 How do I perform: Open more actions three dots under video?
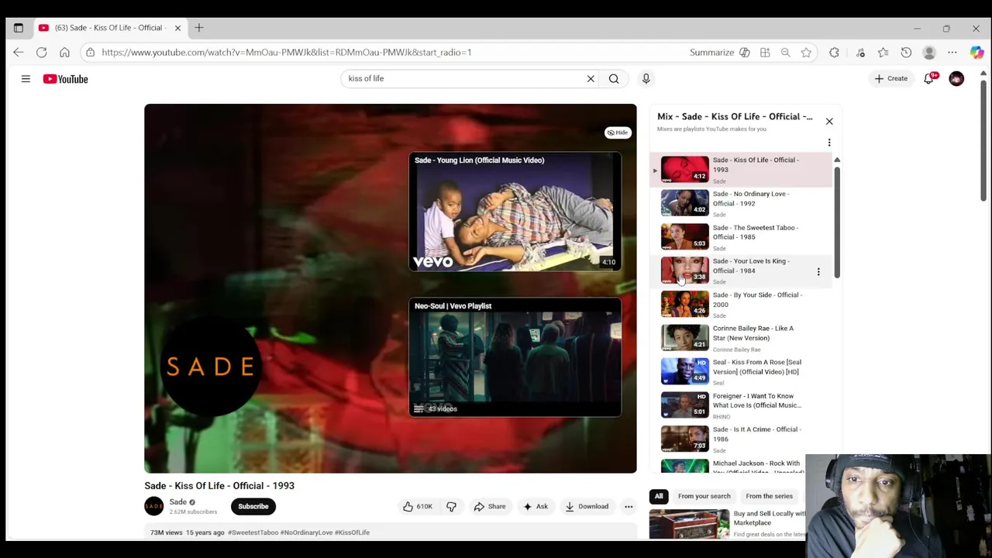click(629, 506)
